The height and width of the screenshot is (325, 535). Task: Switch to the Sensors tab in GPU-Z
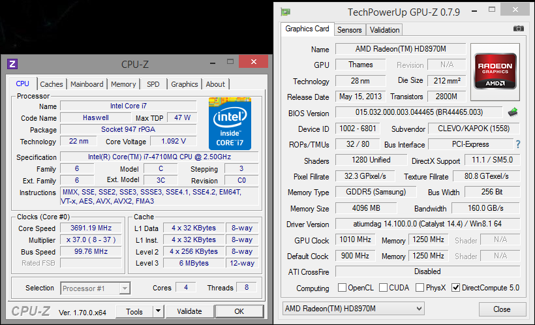pyautogui.click(x=350, y=30)
